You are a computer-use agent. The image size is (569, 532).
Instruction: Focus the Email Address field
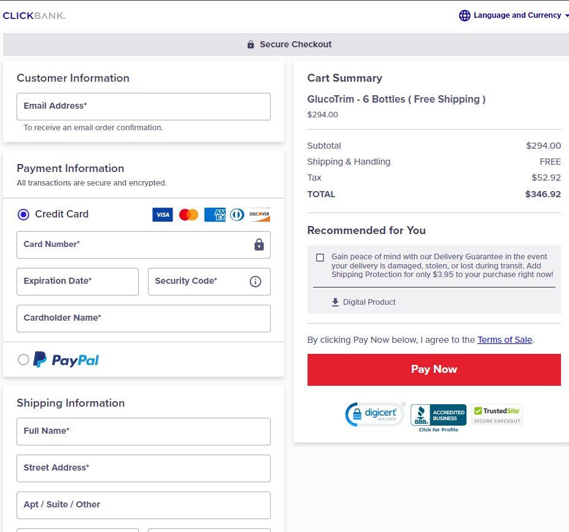(143, 106)
